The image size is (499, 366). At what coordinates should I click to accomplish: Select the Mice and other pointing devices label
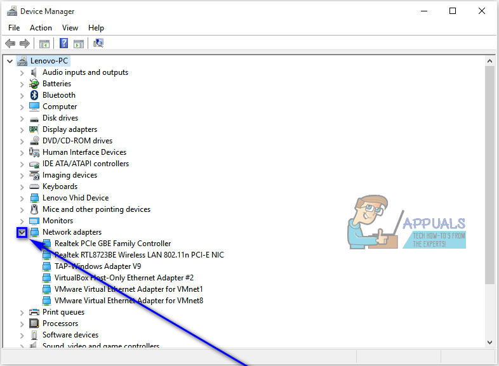tap(96, 209)
